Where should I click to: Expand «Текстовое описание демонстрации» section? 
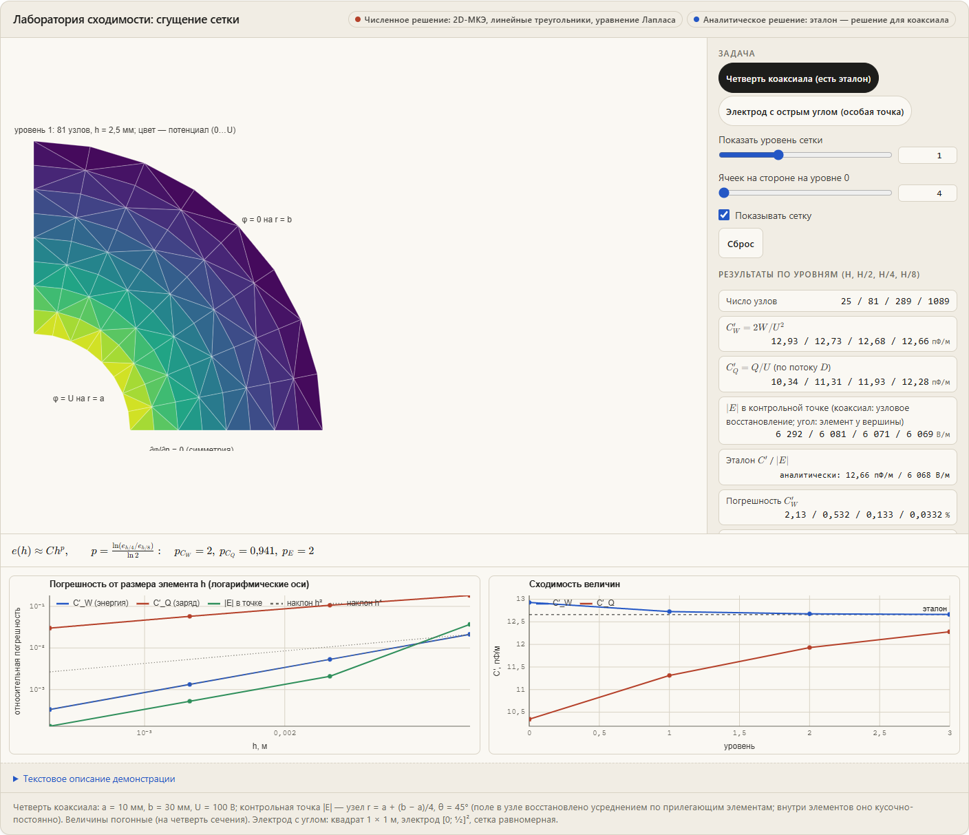click(94, 779)
